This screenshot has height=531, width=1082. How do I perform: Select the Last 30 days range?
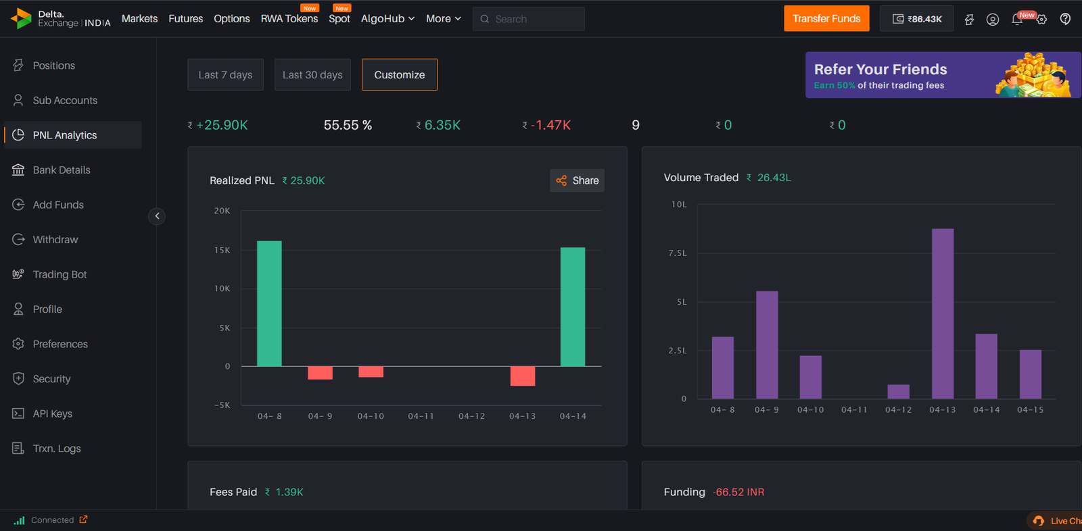click(x=312, y=75)
